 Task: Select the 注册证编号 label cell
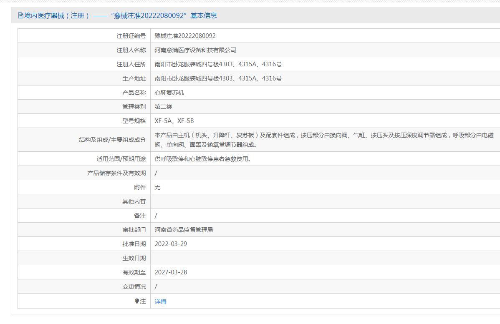tap(131, 36)
